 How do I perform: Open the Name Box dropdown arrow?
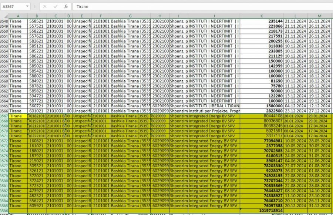coord(27,7)
